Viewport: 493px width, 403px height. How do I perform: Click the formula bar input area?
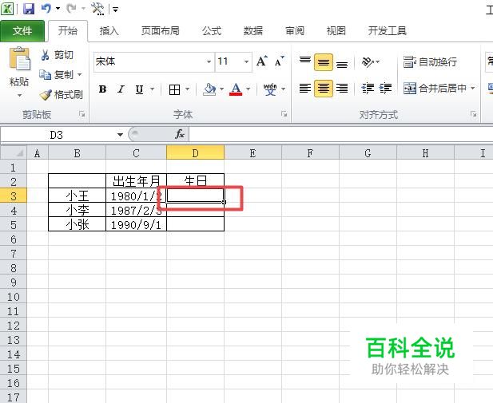coord(341,135)
